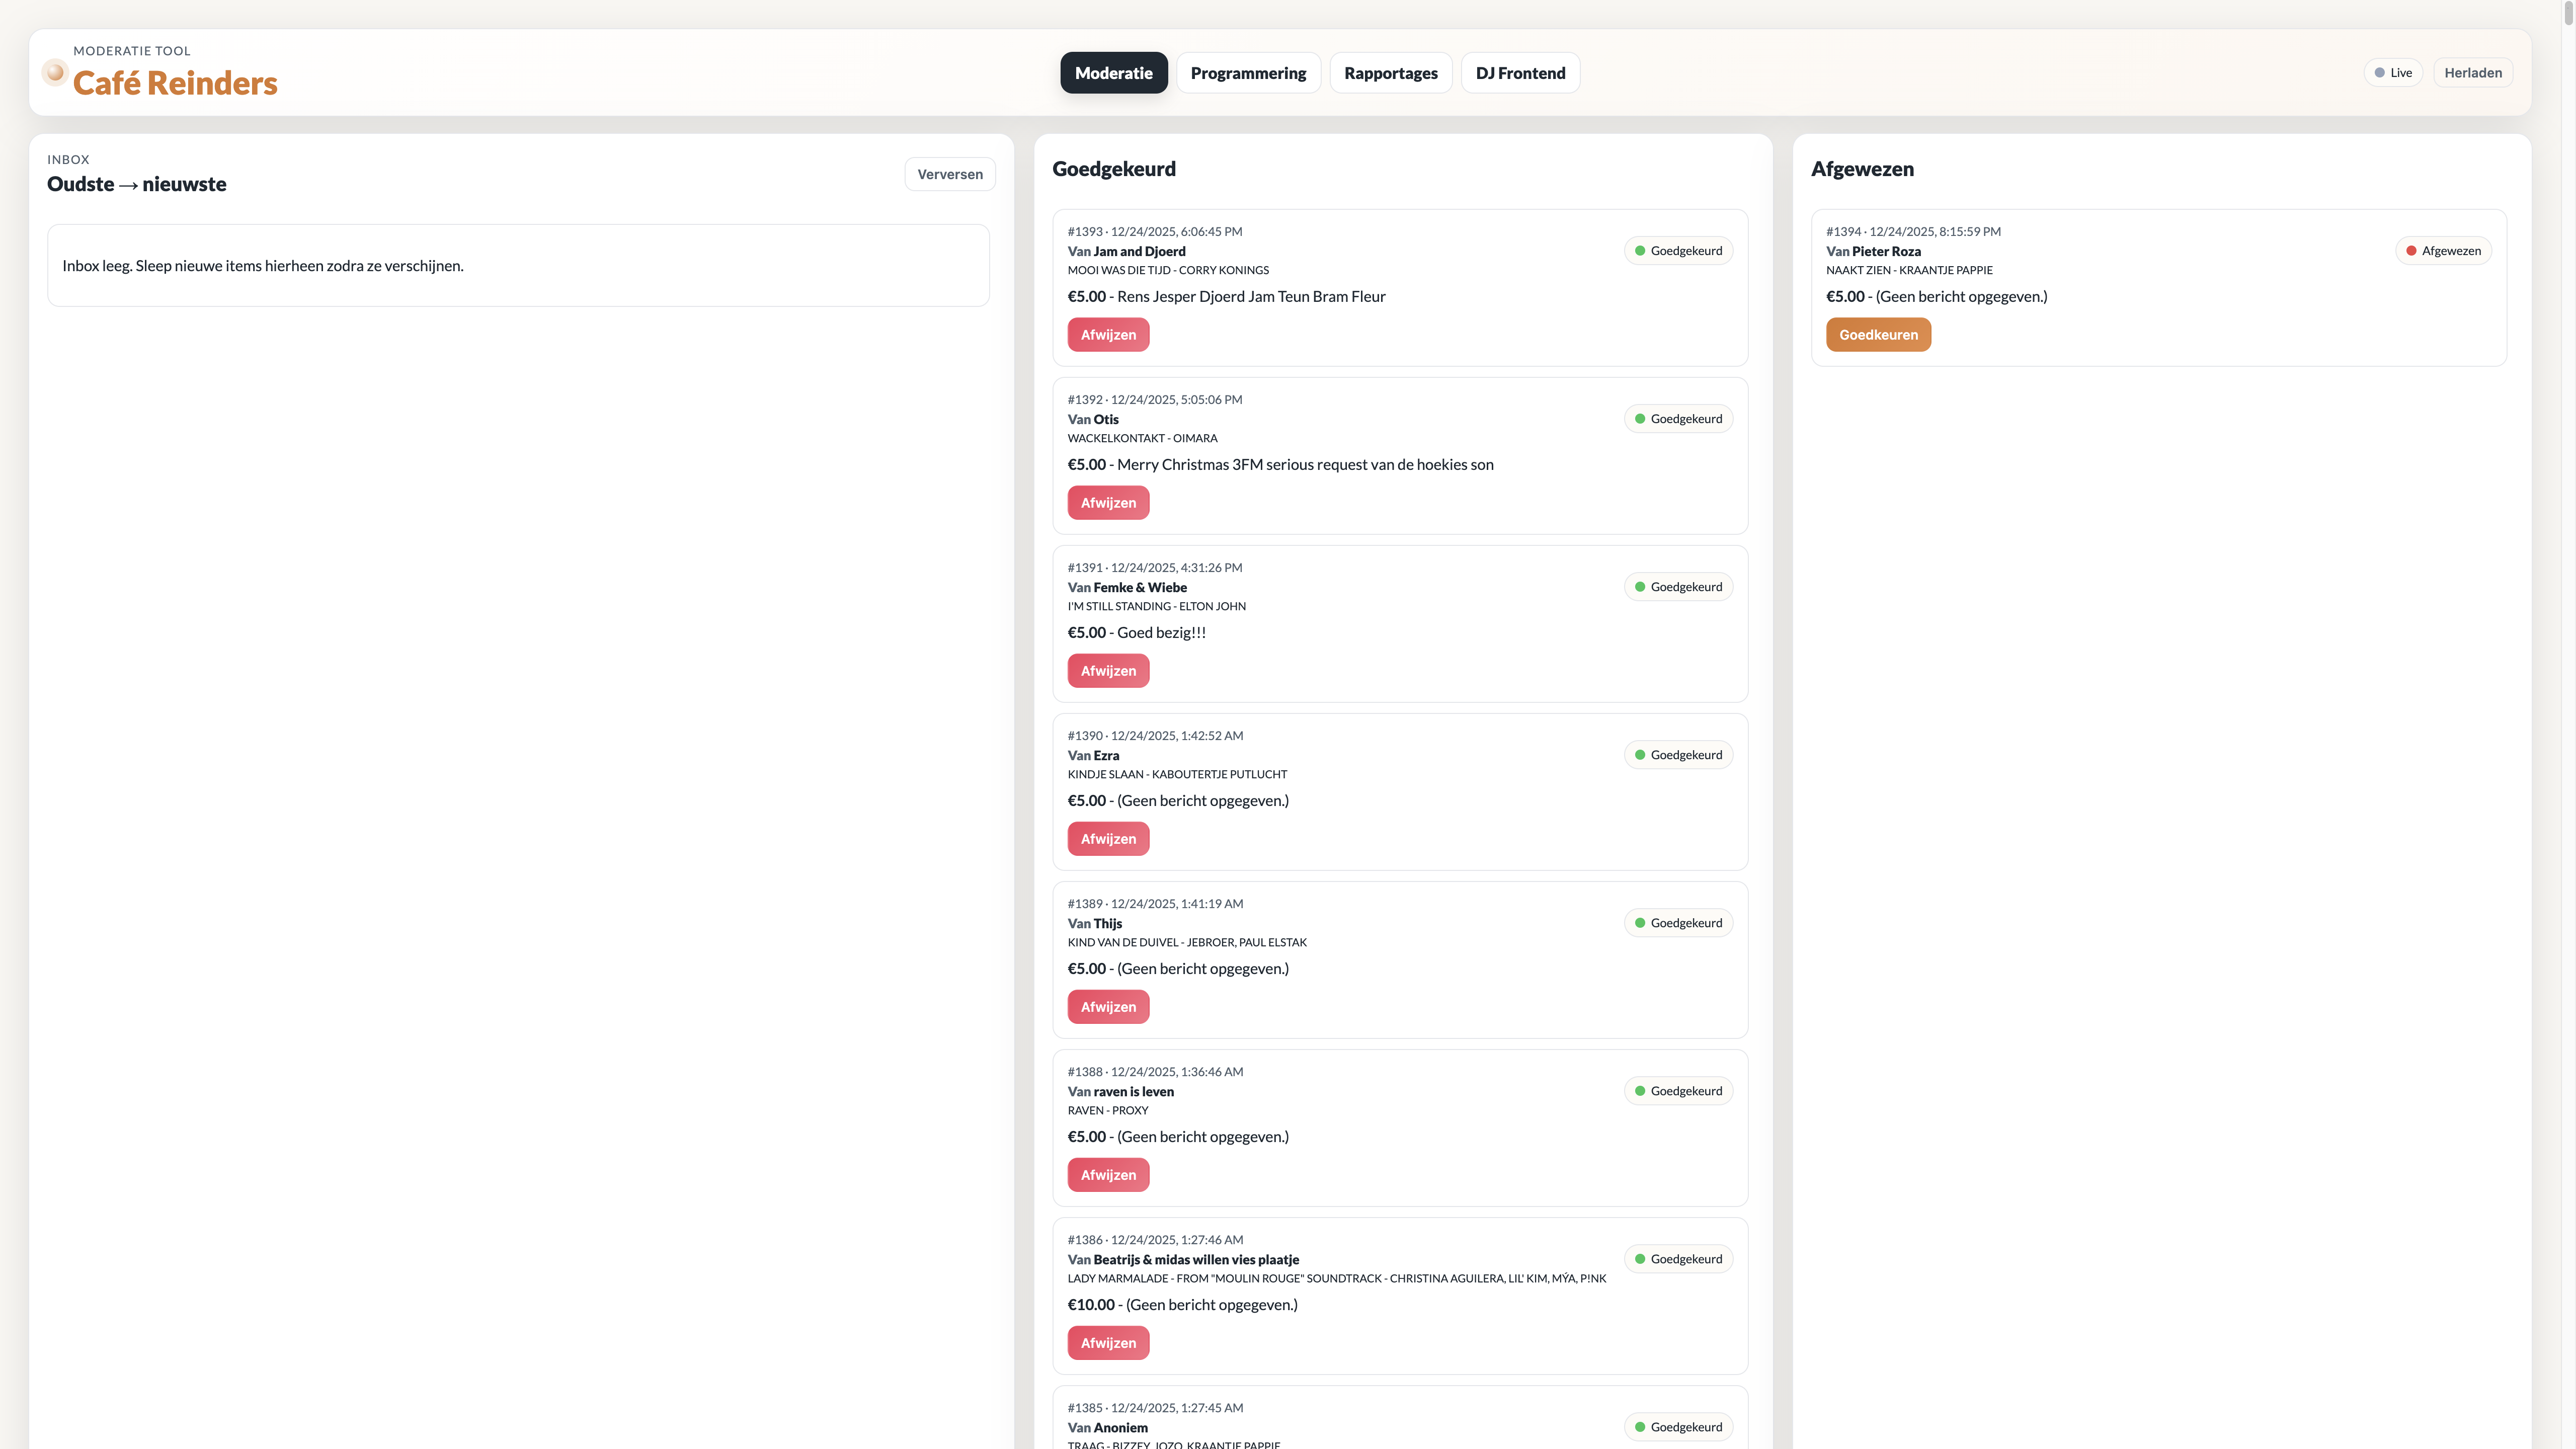Reject Otis's Wackelkontakt request
Screen dimensions: 2576x1449
[x=1108, y=503]
